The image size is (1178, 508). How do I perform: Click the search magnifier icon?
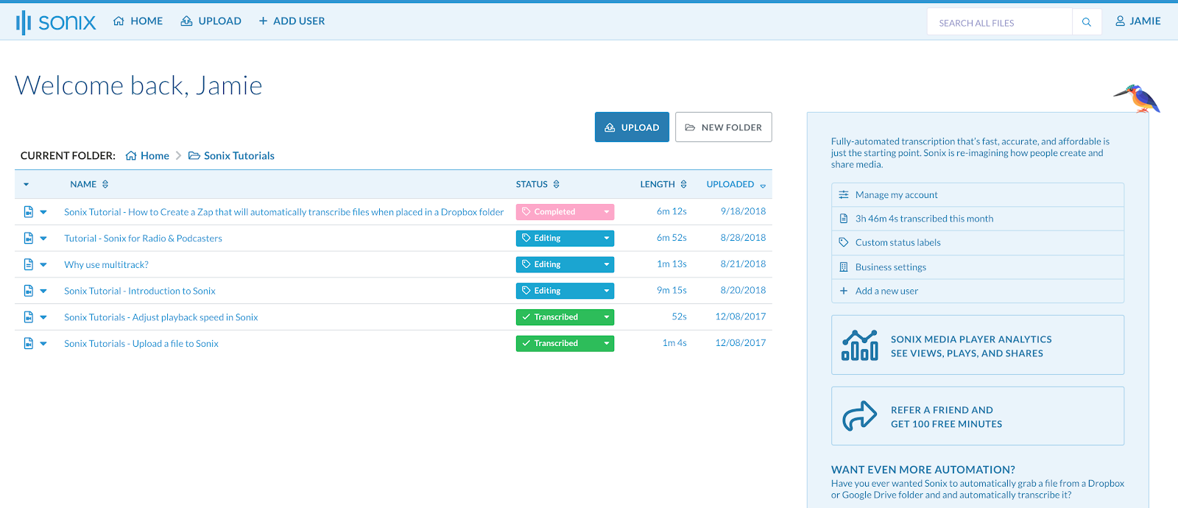coord(1087,22)
